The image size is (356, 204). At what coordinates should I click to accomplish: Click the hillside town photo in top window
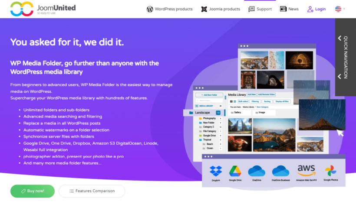[x=254, y=60]
